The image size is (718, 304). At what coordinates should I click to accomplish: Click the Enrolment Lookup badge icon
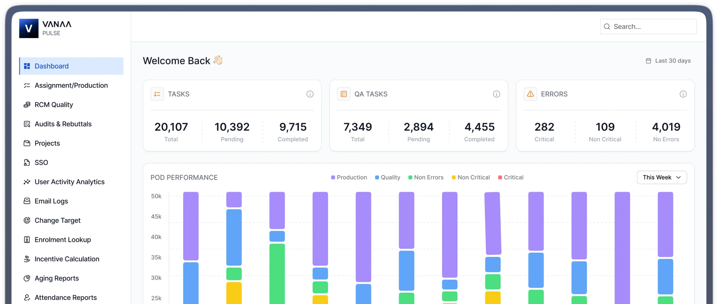[x=27, y=240]
